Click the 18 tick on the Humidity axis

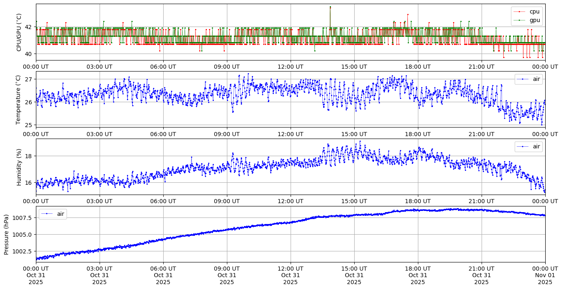28,156
